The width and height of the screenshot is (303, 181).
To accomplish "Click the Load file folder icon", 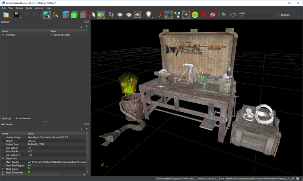I will [6, 15].
